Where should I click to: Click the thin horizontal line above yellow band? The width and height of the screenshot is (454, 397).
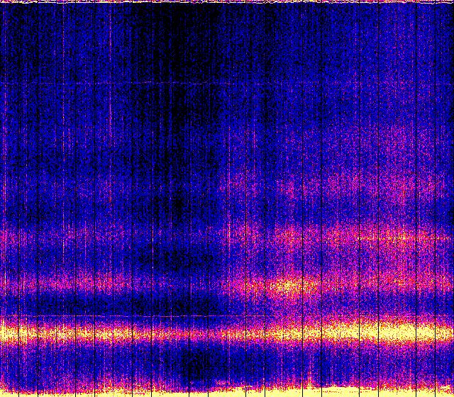142,316
